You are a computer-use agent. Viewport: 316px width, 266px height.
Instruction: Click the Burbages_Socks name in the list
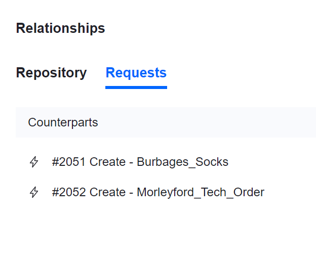click(x=182, y=162)
